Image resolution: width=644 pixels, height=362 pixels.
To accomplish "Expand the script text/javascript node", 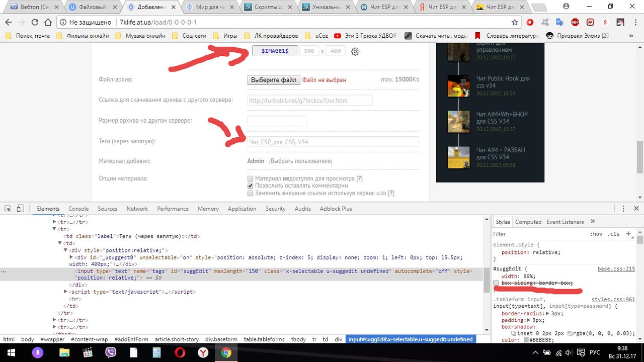I will [x=66, y=292].
